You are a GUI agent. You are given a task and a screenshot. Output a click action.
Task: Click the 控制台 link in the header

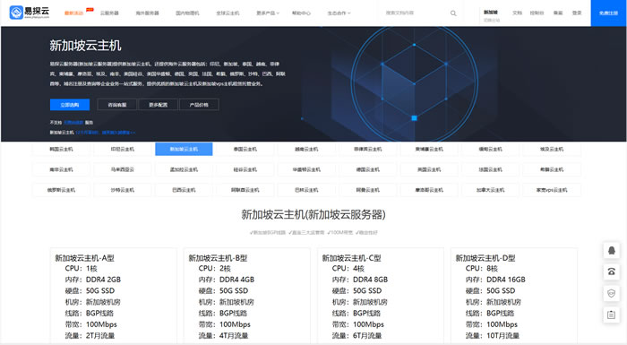(537, 13)
